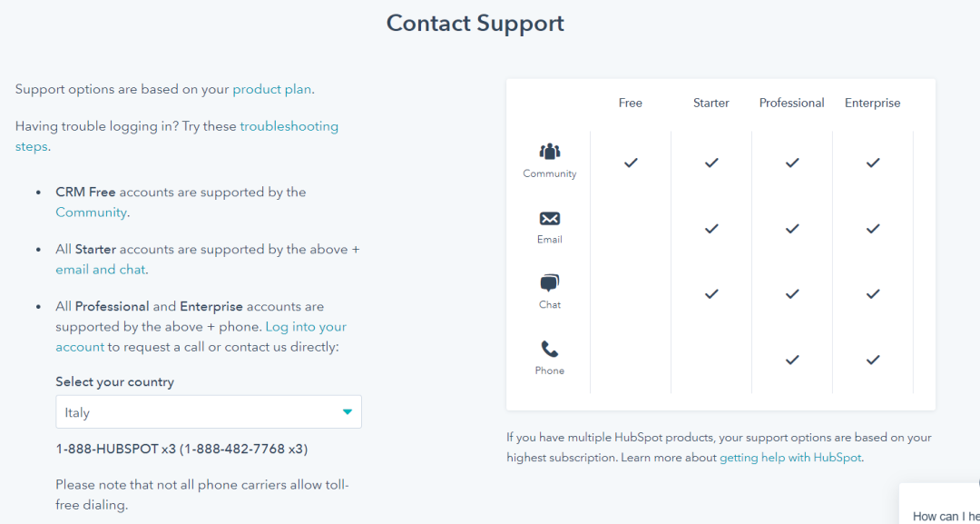Screen dimensions: 980x524
Task: Click the email and chat link
Action: (x=100, y=270)
